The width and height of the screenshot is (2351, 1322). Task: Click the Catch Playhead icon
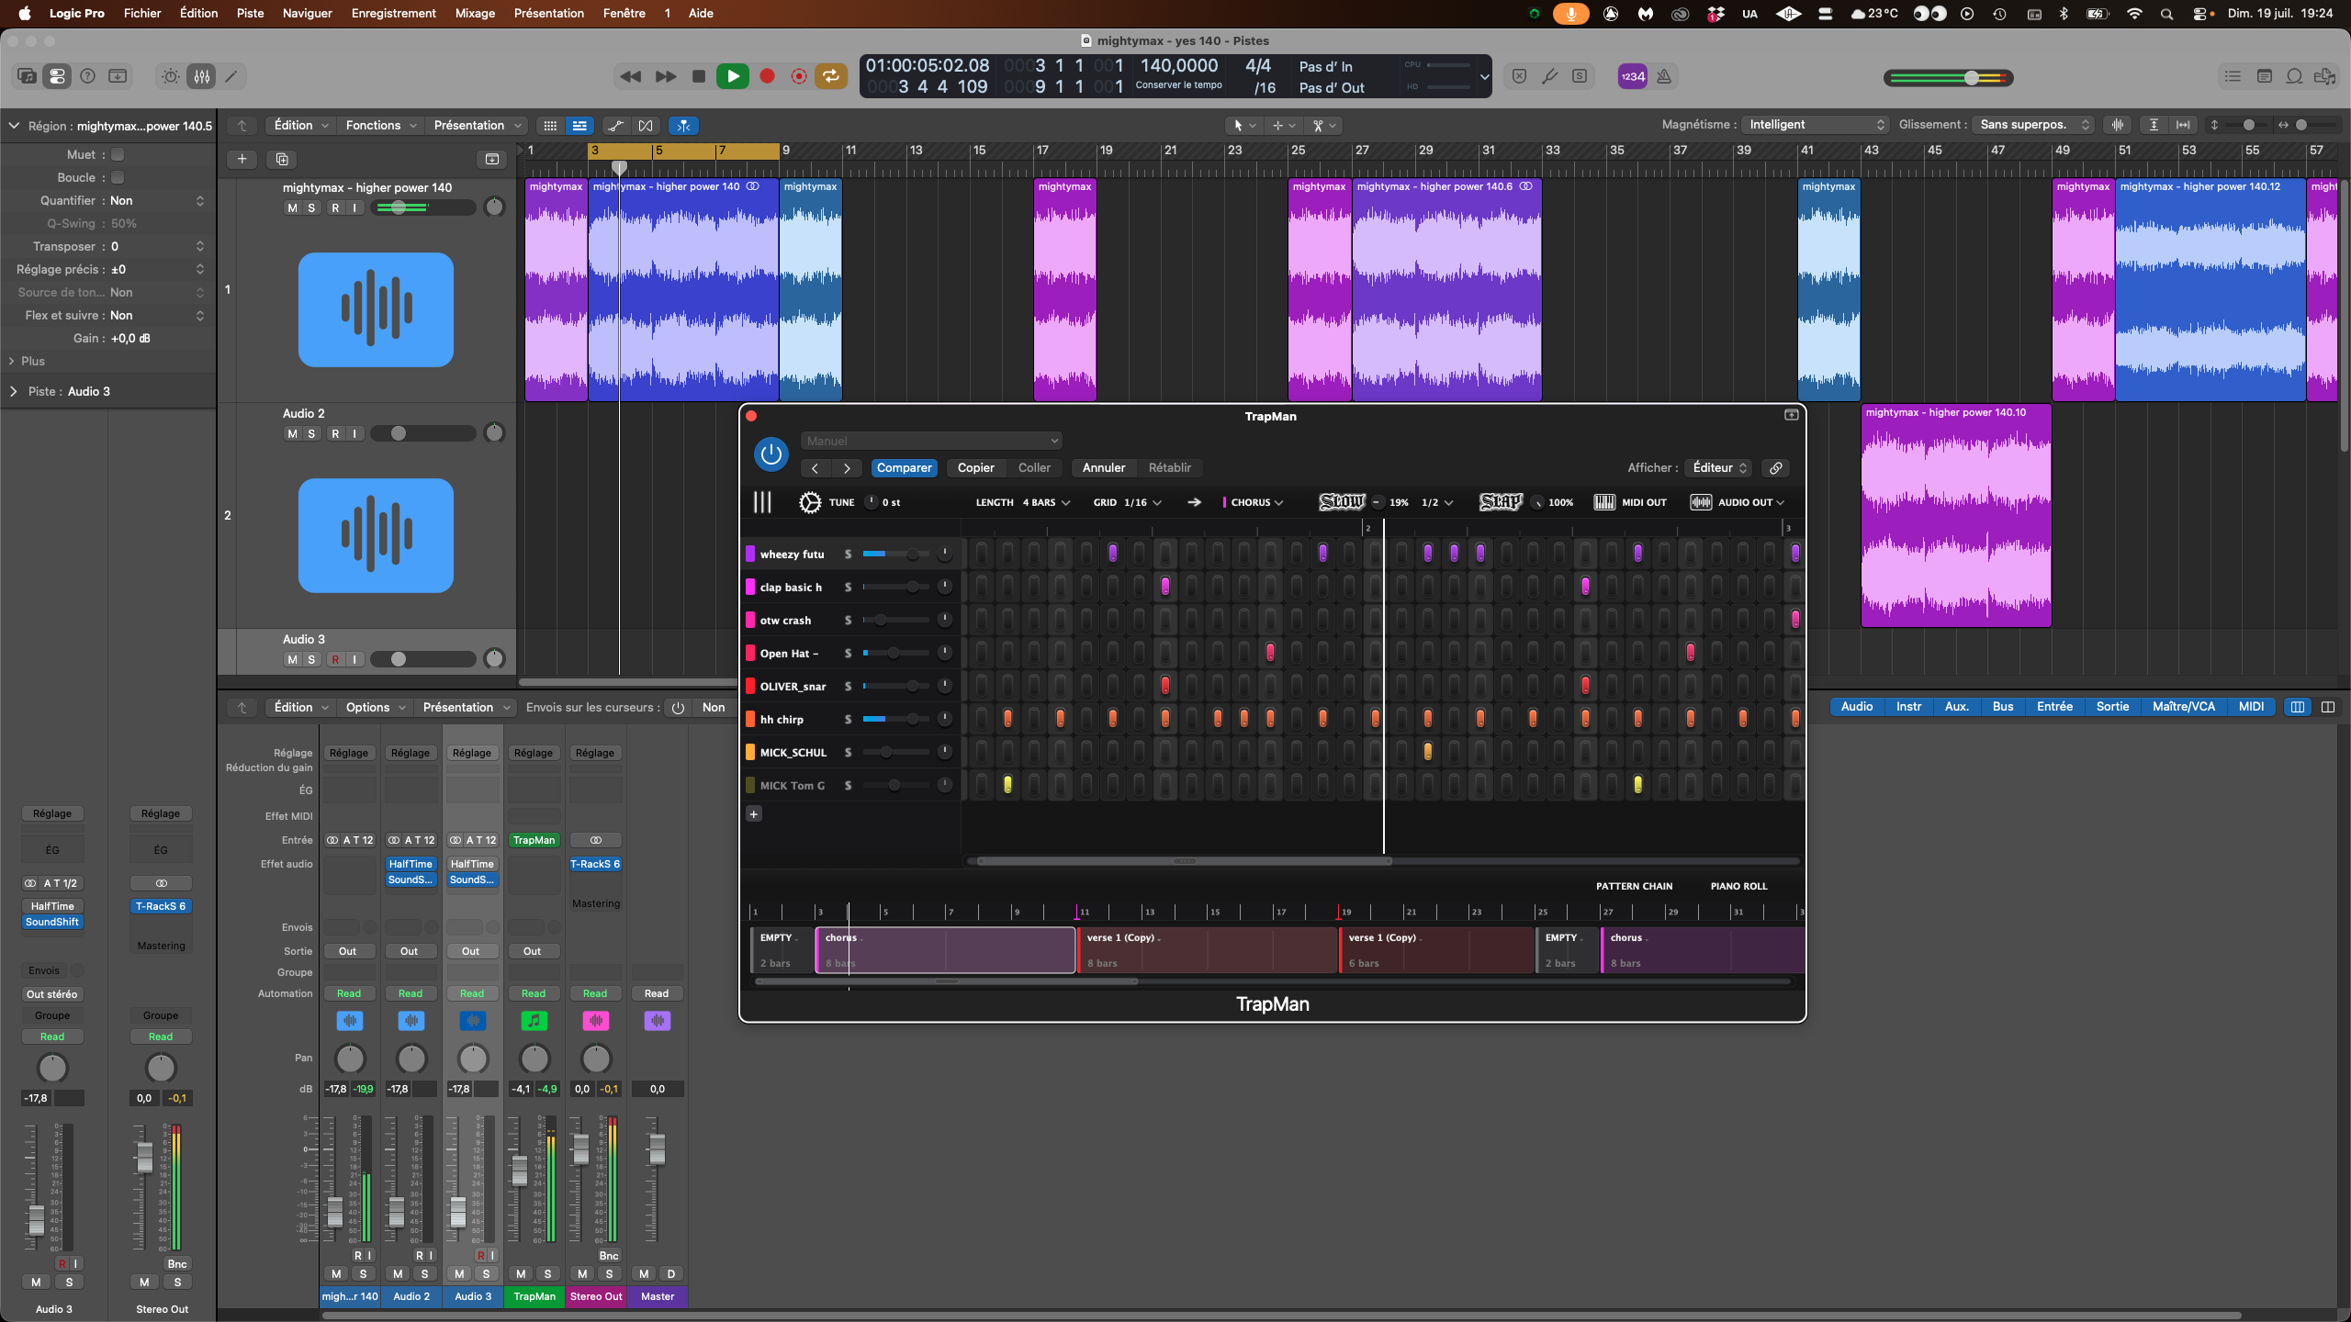pyautogui.click(x=683, y=126)
